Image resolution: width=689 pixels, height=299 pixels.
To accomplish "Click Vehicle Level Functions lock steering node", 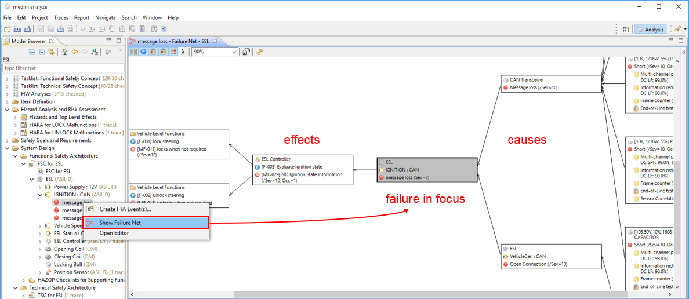I will pos(179,144).
